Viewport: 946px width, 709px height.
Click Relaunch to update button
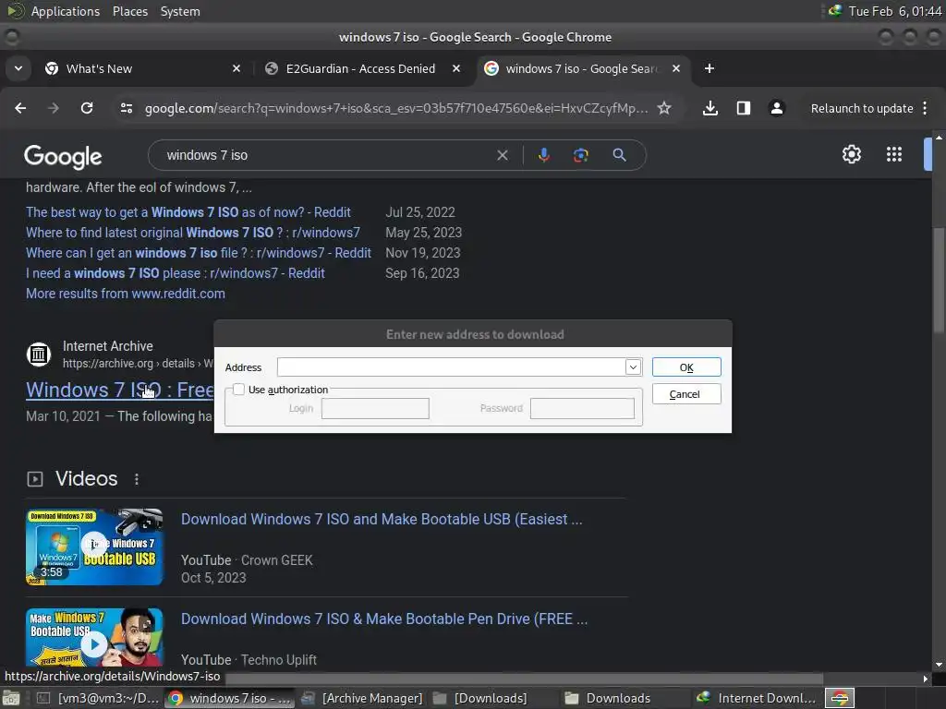click(x=862, y=108)
